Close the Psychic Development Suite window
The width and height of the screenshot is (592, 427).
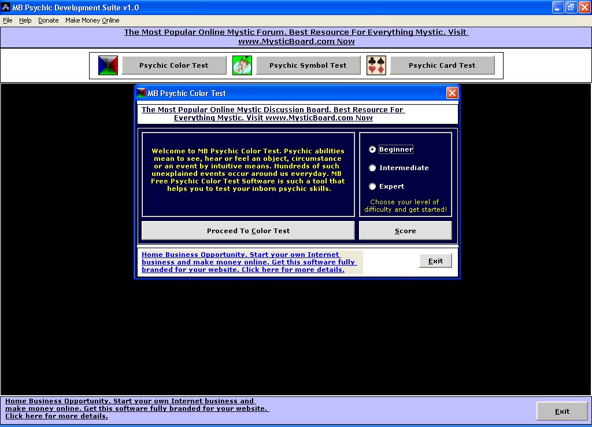[585, 7]
